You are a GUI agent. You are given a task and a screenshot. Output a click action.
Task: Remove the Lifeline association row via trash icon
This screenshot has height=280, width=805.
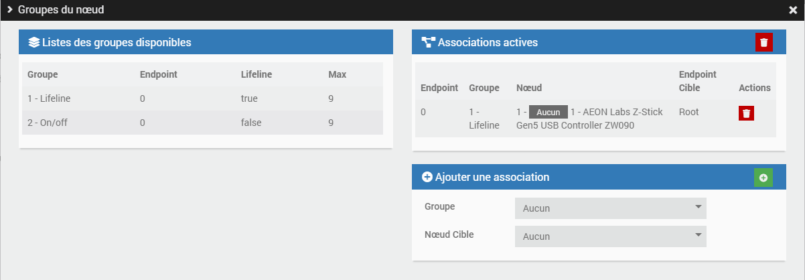tap(747, 113)
